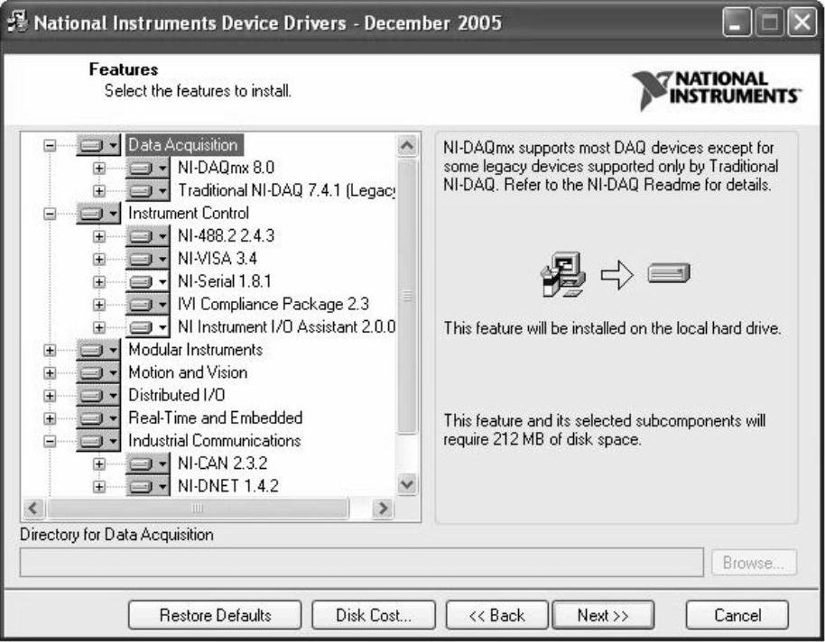Click the horizontal scroll-right arrow

click(383, 509)
